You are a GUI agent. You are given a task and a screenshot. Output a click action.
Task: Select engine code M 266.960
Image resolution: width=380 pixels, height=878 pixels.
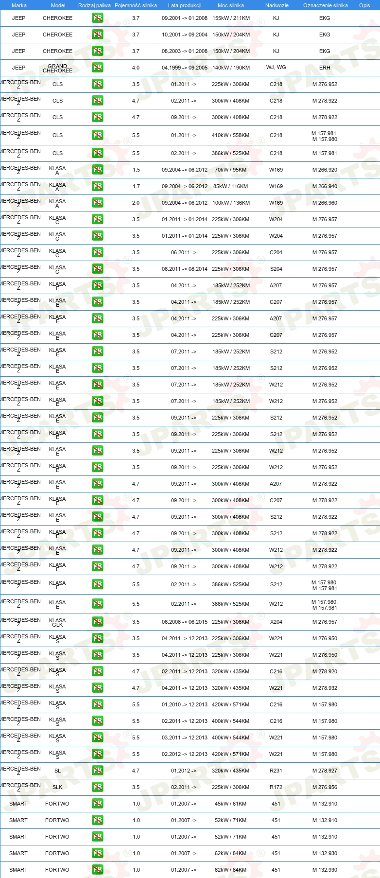pos(325,203)
